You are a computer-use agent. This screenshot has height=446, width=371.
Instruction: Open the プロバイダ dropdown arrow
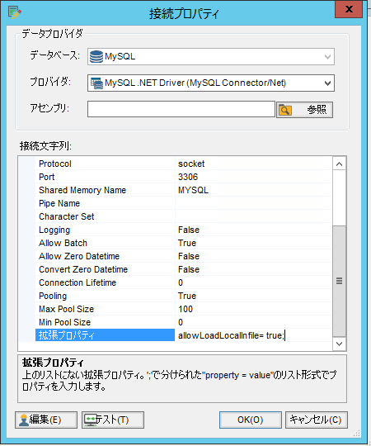coord(327,83)
